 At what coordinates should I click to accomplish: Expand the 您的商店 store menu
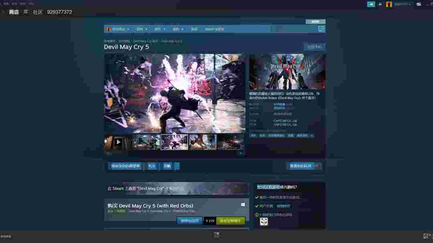[x=118, y=29]
